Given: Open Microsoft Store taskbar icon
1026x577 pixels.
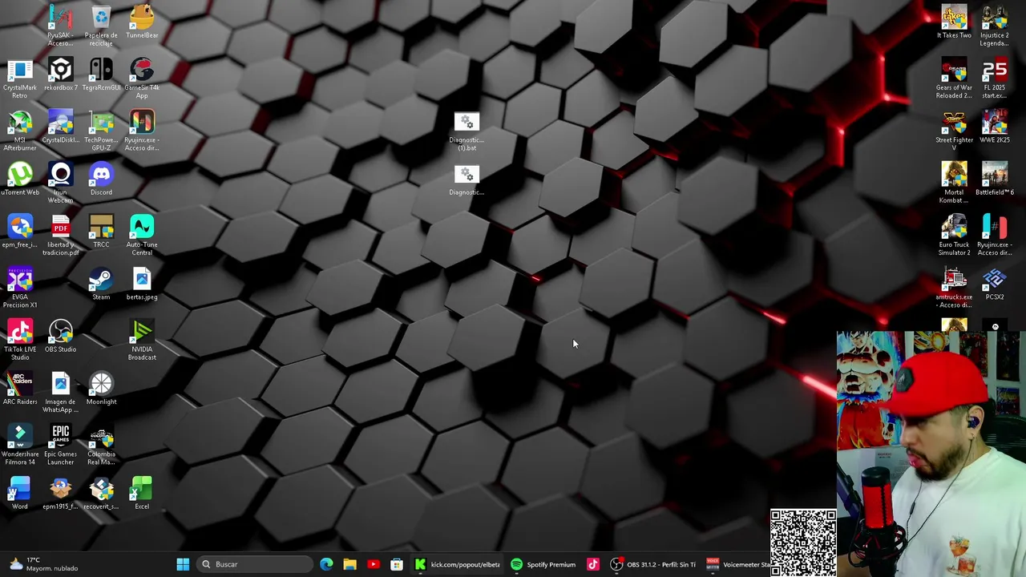Looking at the screenshot, I should pos(397,564).
